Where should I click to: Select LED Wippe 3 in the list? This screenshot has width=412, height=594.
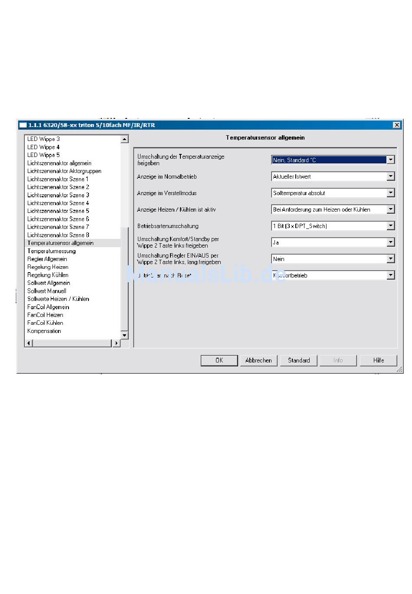click(x=43, y=139)
